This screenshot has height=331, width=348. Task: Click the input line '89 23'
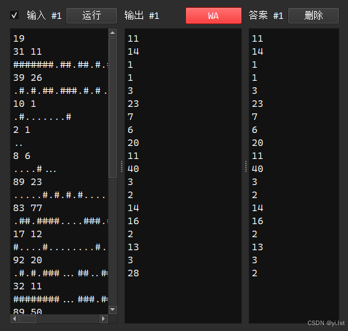(x=27, y=182)
